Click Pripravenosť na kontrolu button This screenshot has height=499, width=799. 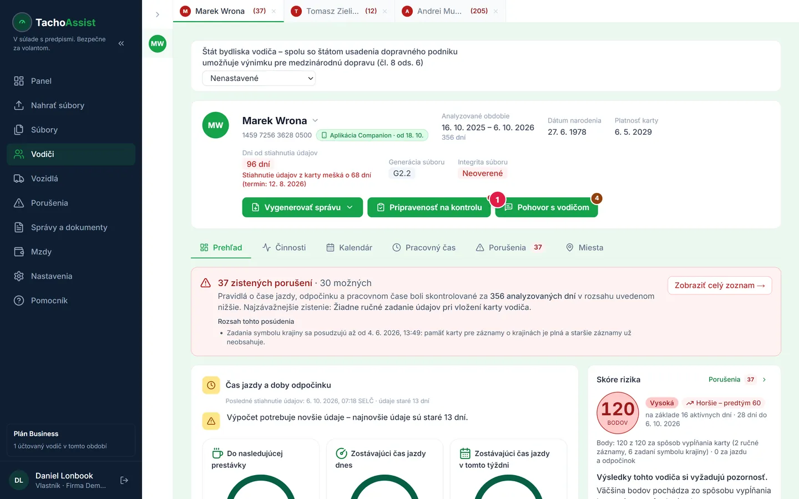click(429, 207)
